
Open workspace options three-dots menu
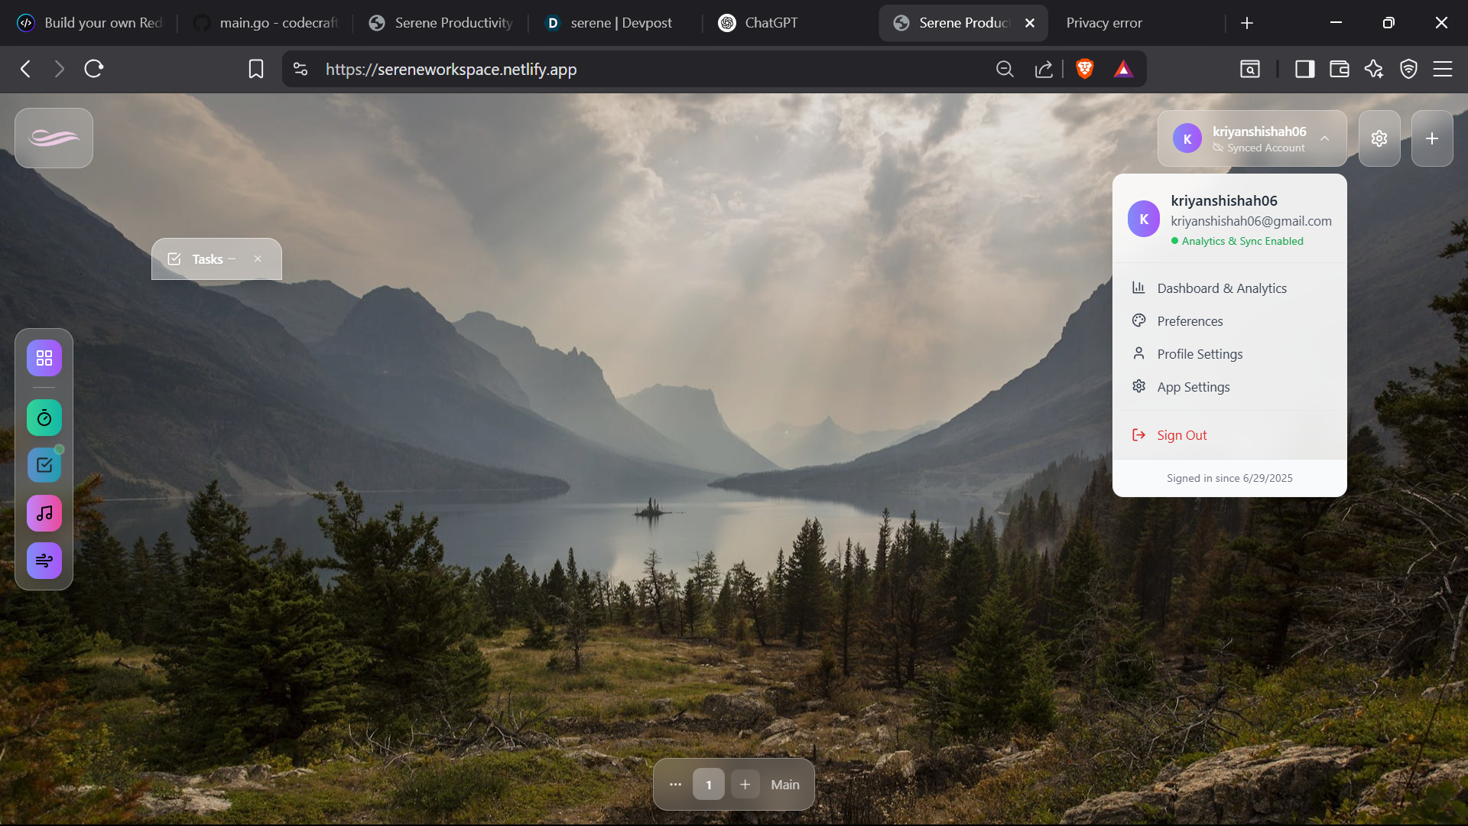point(675,785)
